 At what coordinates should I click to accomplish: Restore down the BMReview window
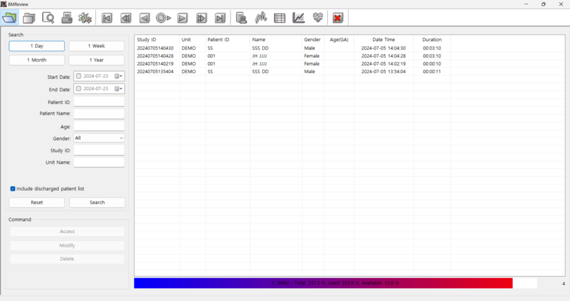coord(543,4)
